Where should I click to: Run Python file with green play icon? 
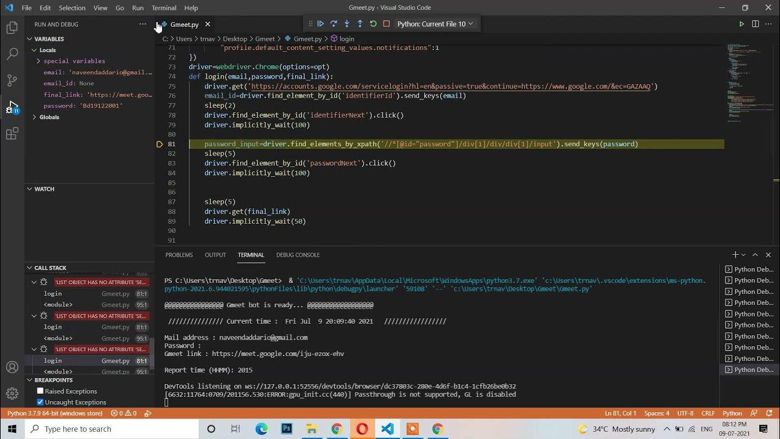pyautogui.click(x=742, y=24)
